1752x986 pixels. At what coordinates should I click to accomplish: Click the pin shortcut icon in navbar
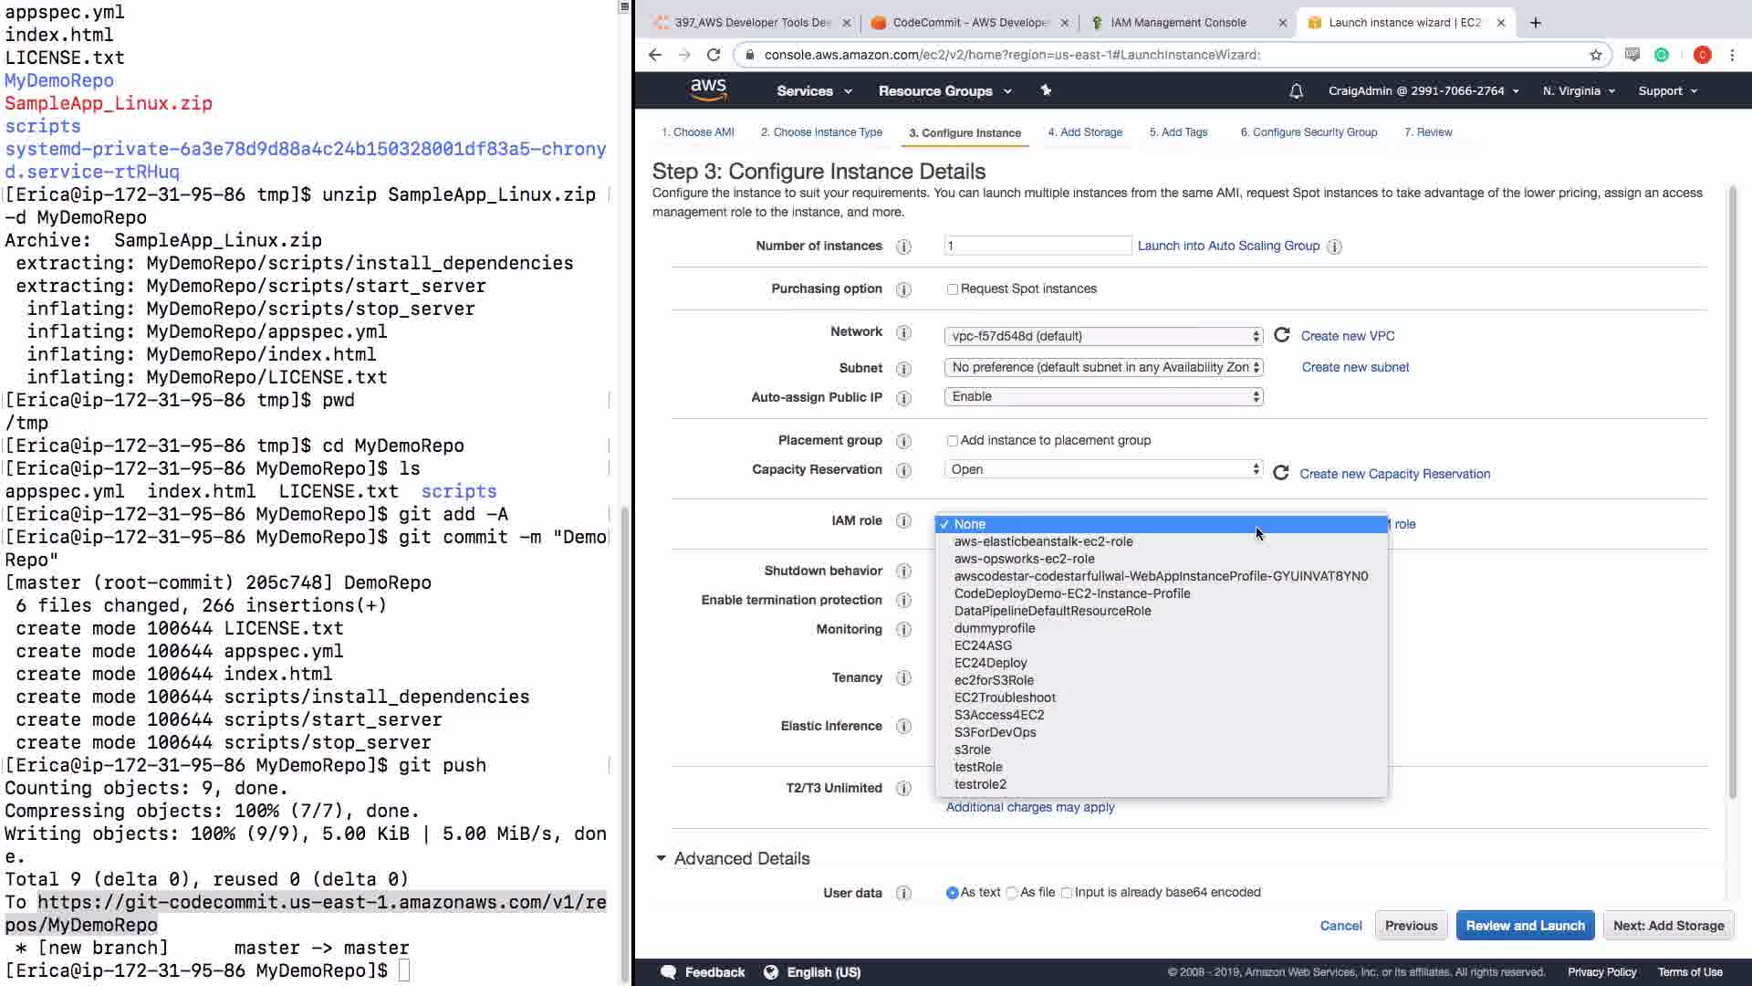(x=1046, y=90)
